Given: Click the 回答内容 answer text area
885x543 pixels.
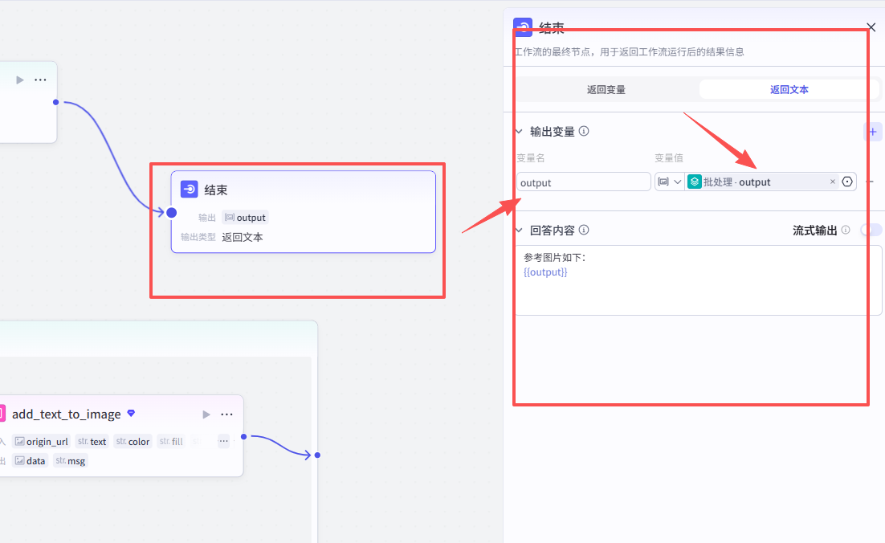Looking at the screenshot, I should pyautogui.click(x=699, y=280).
